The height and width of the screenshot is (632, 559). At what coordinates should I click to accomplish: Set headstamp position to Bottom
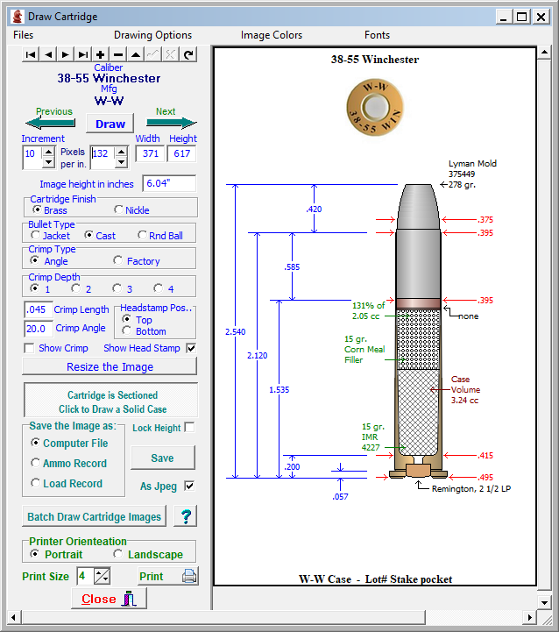click(x=126, y=331)
